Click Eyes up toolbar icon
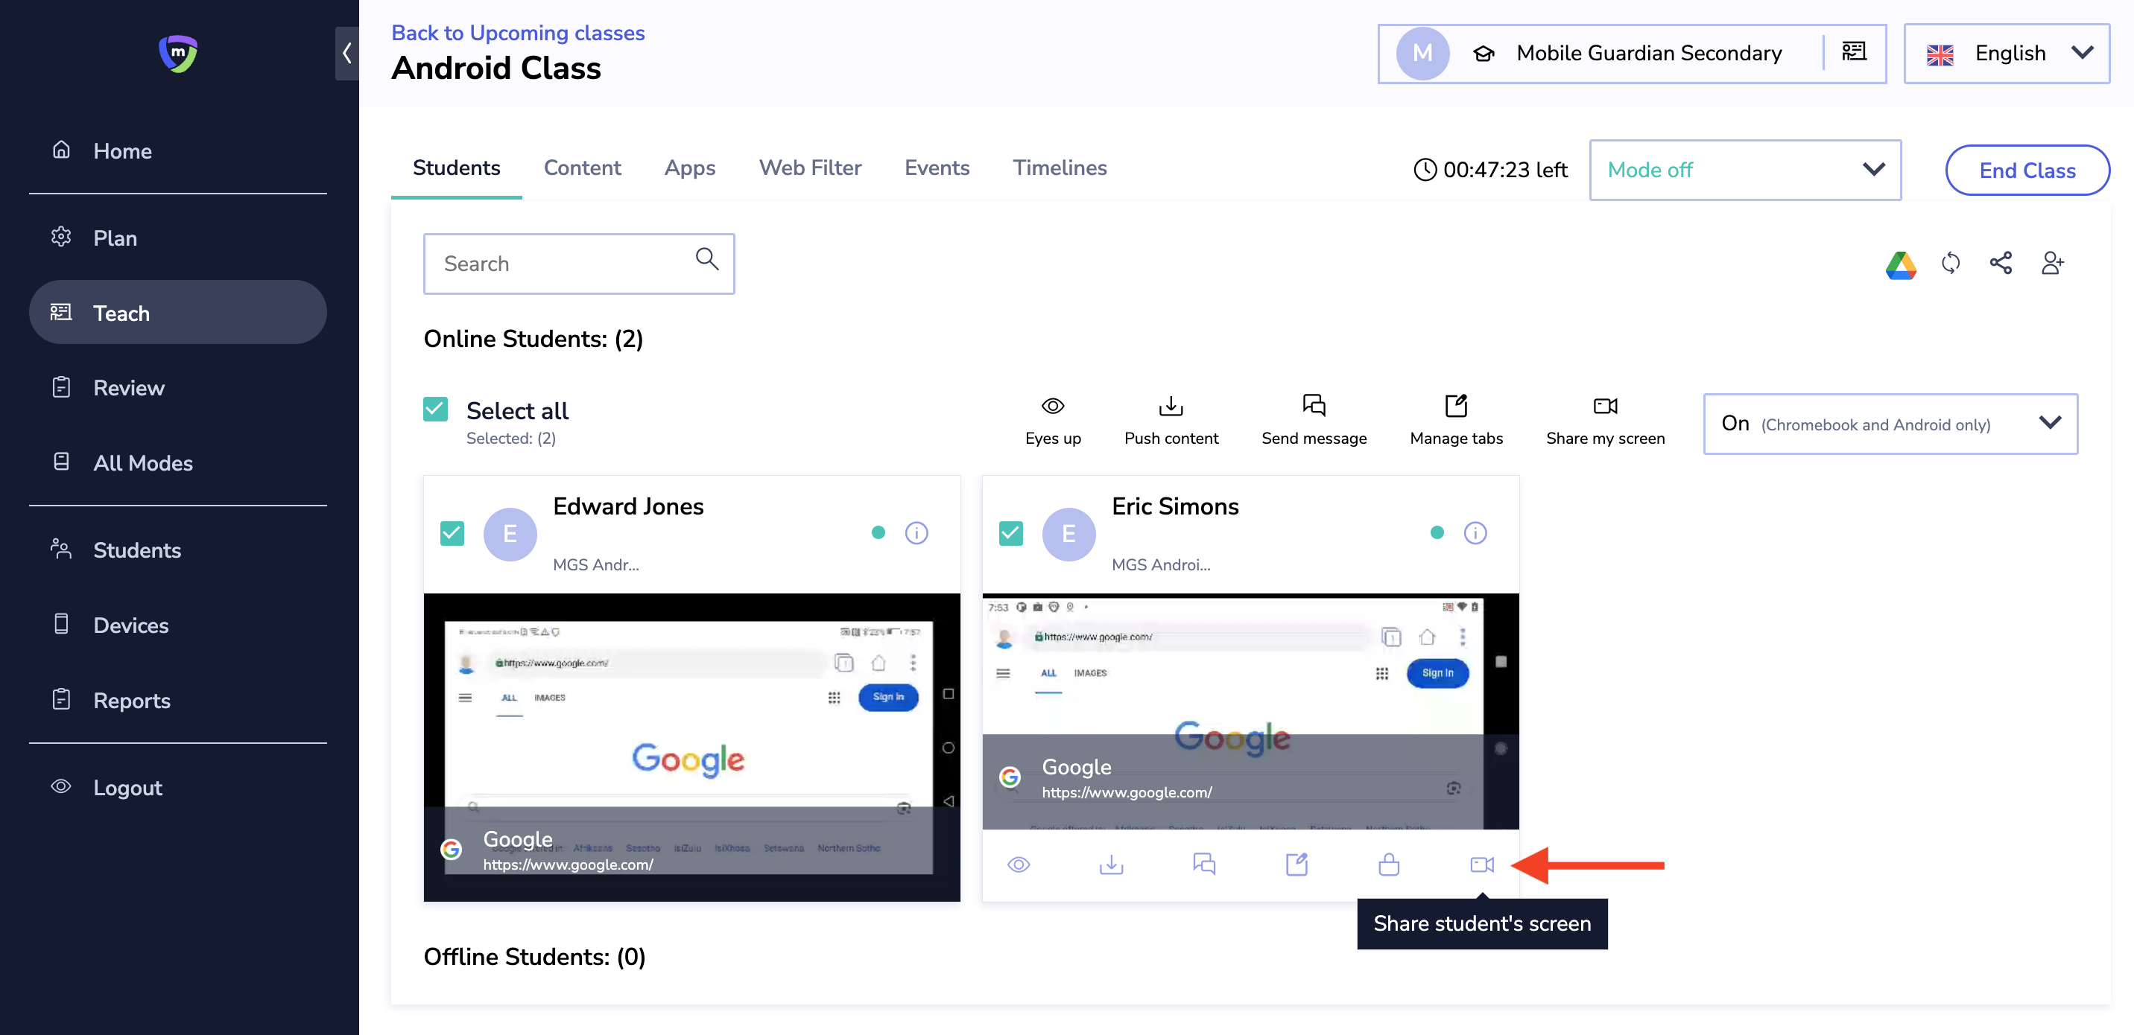This screenshot has height=1035, width=2134. tap(1052, 419)
